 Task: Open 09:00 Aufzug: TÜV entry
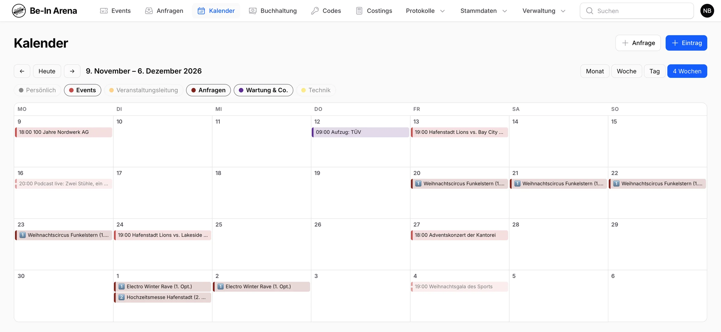360,132
